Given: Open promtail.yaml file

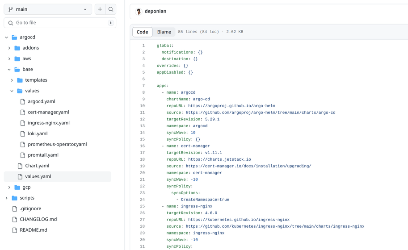Looking at the screenshot, I should point(43,155).
